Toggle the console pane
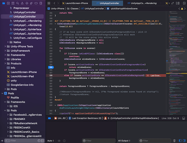This screenshot has height=143, width=187. 184,141
